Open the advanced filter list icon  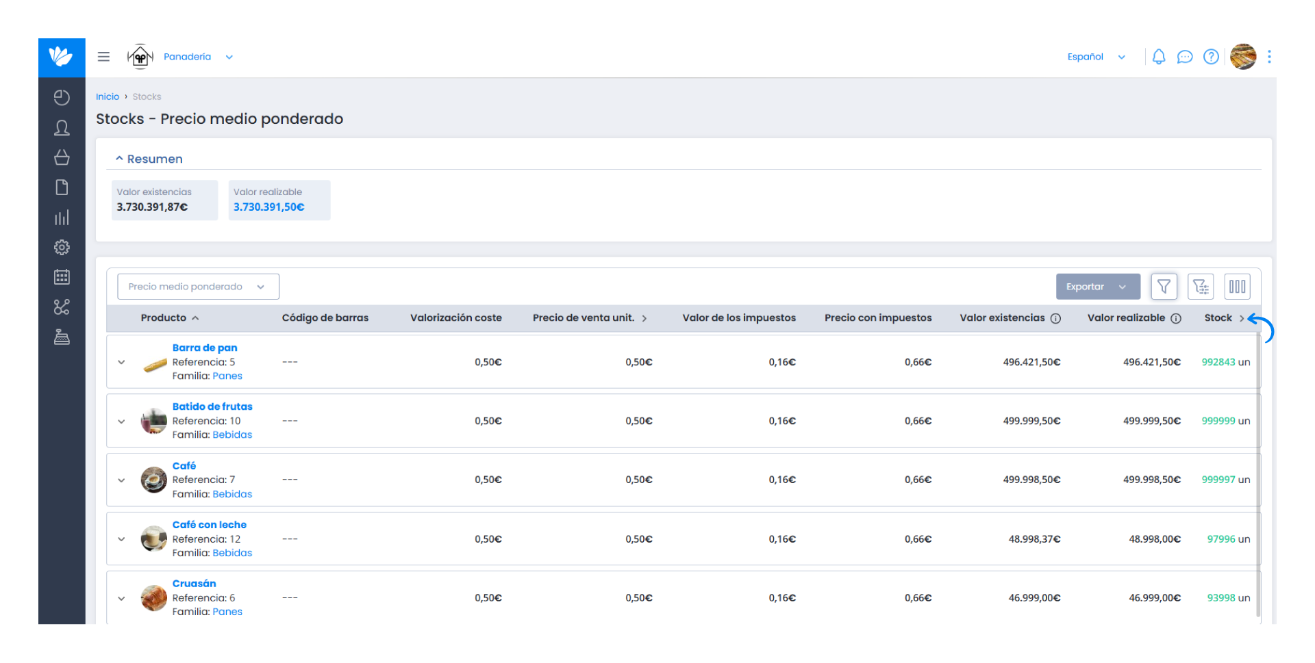(1201, 287)
